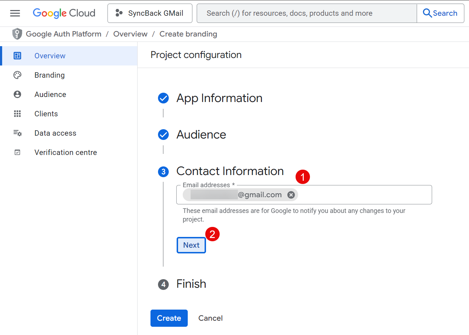469x335 pixels.
Task: Go to Data access page
Action: point(55,133)
